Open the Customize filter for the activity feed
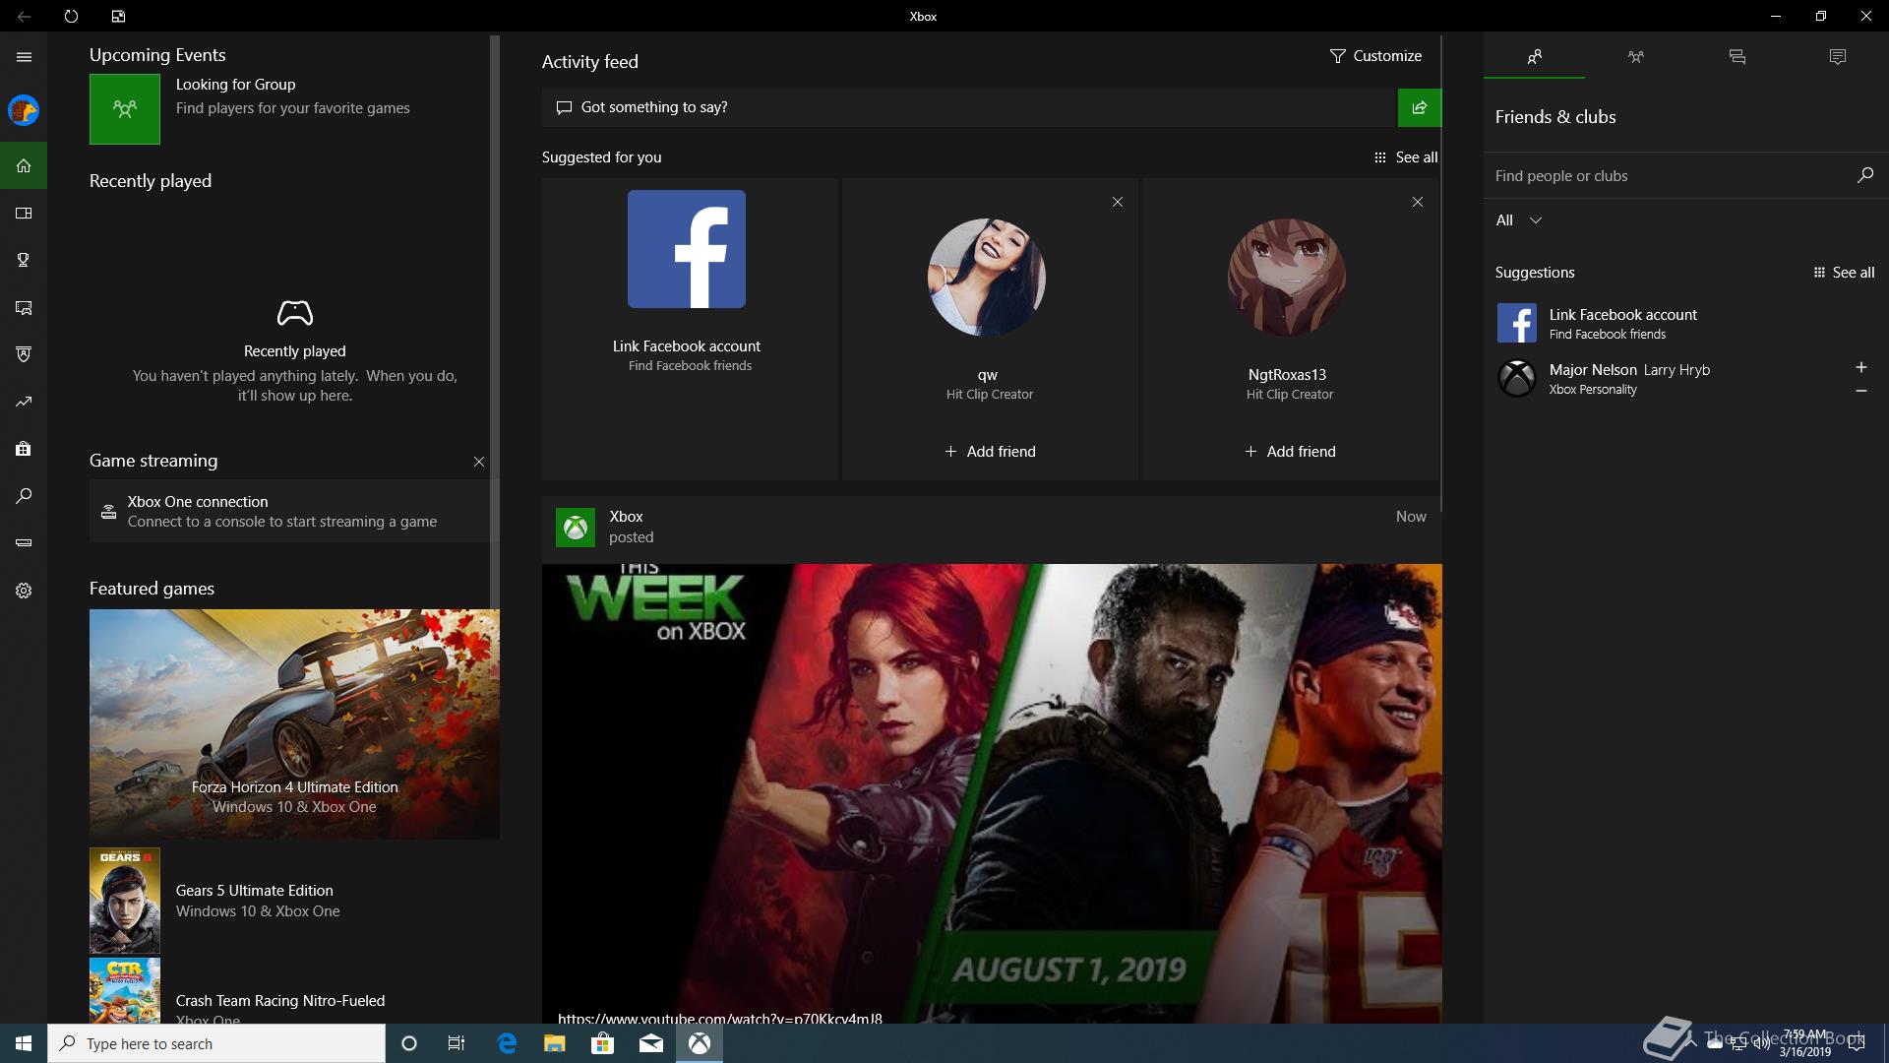The height and width of the screenshot is (1063, 1889). [1375, 56]
